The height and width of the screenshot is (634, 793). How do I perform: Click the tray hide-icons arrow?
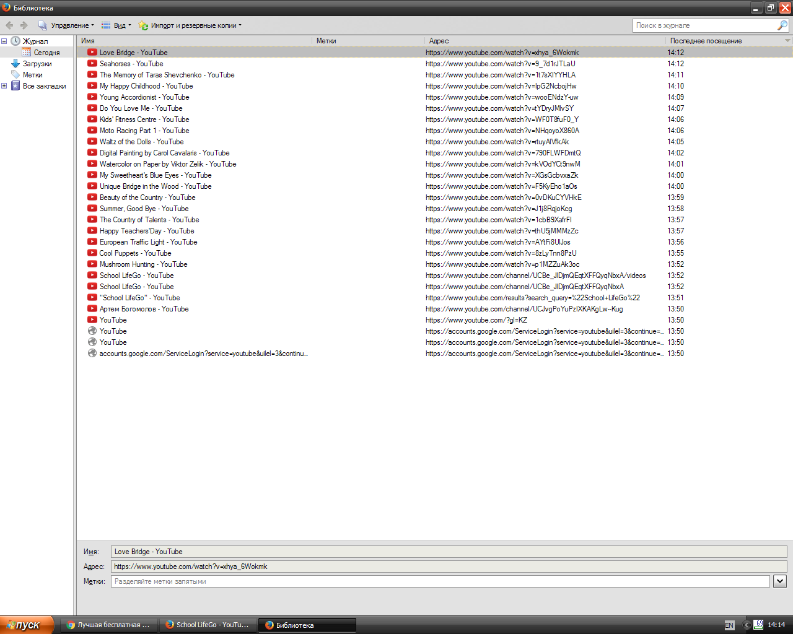(746, 625)
